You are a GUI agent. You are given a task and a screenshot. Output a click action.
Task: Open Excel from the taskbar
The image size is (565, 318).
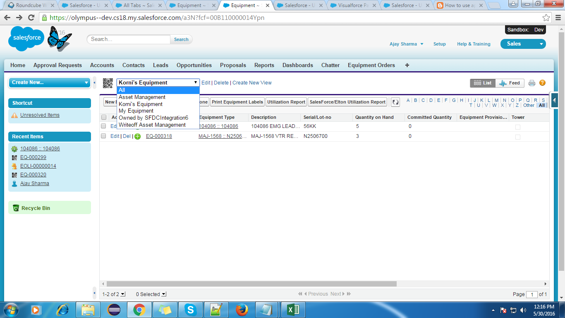click(293, 310)
